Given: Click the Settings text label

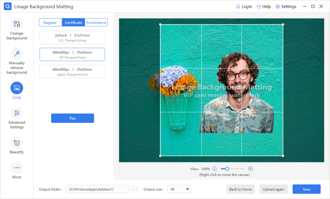Looking at the screenshot, I should tap(288, 6).
